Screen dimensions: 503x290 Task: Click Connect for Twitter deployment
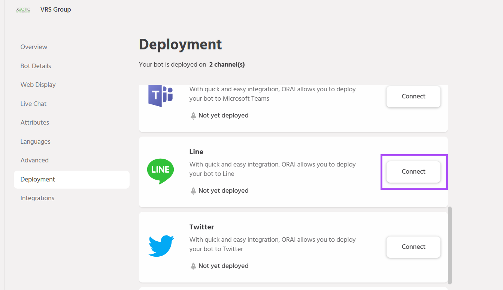[x=413, y=247]
